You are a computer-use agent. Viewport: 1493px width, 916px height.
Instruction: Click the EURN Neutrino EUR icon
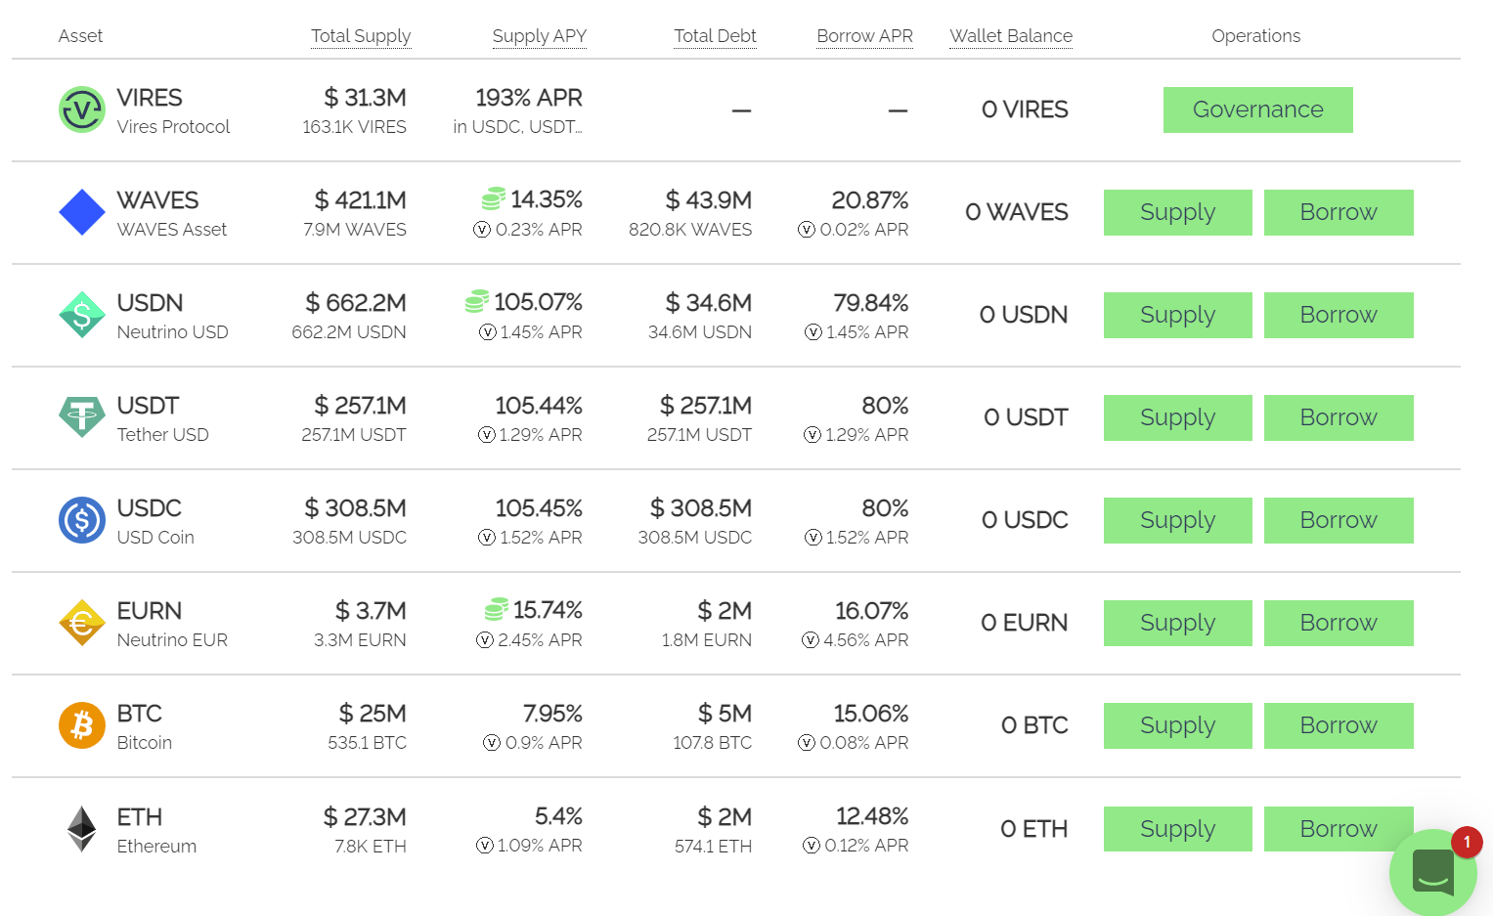point(82,623)
